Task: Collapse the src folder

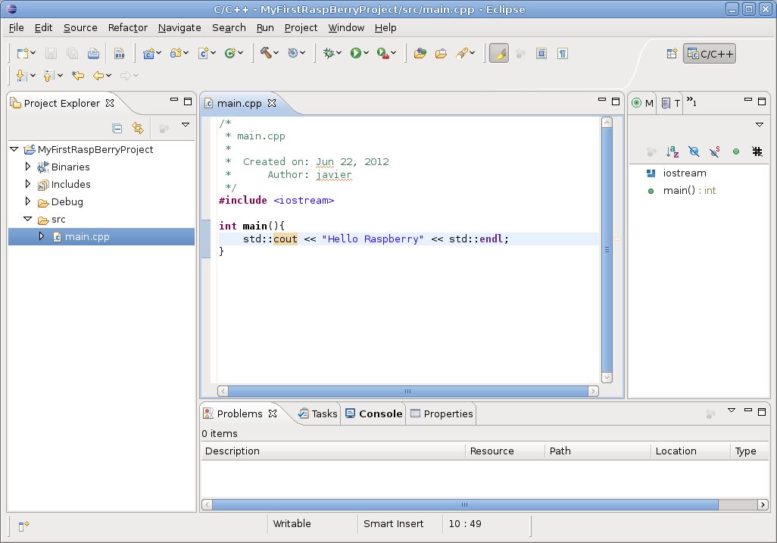Action: 28,219
